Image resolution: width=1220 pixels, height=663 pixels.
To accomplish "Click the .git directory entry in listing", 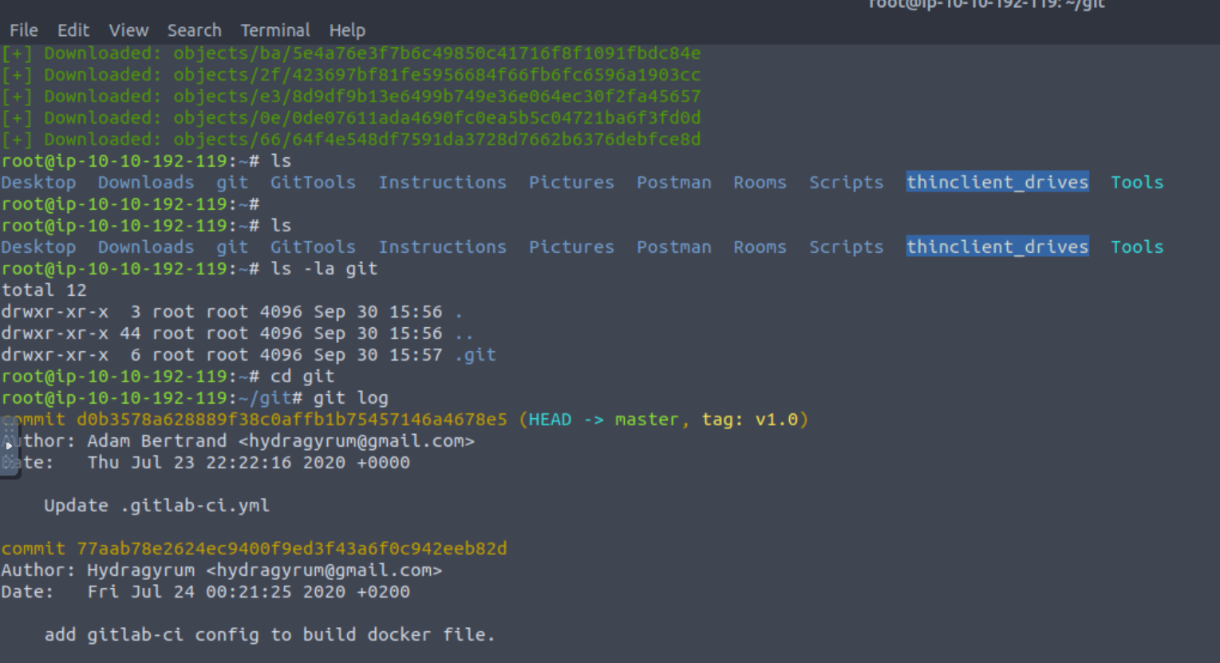I will click(476, 355).
